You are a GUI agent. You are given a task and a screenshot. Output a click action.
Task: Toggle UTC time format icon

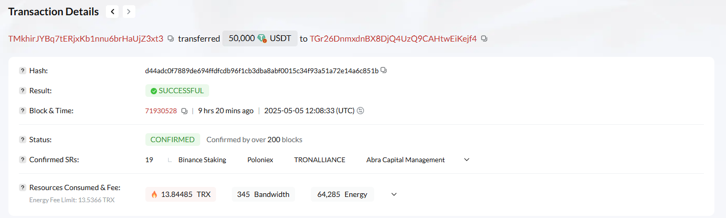click(360, 111)
